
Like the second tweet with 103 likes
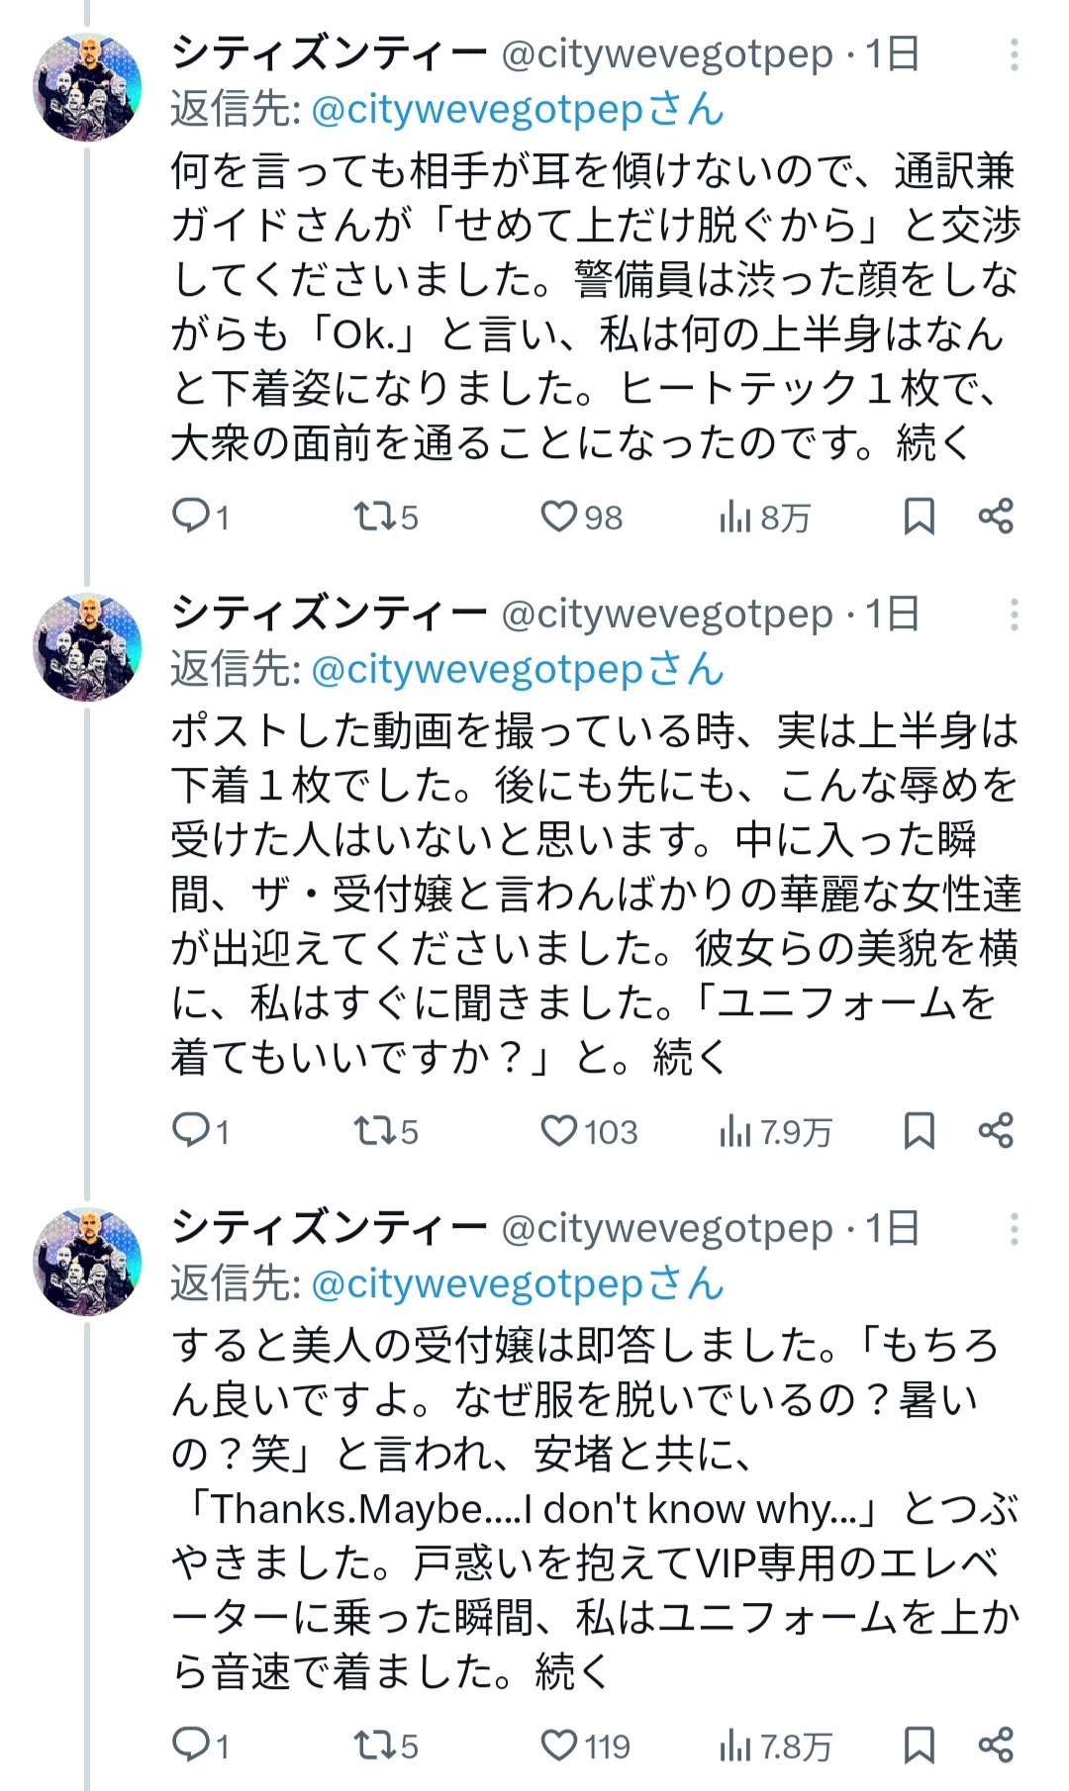[558, 1131]
